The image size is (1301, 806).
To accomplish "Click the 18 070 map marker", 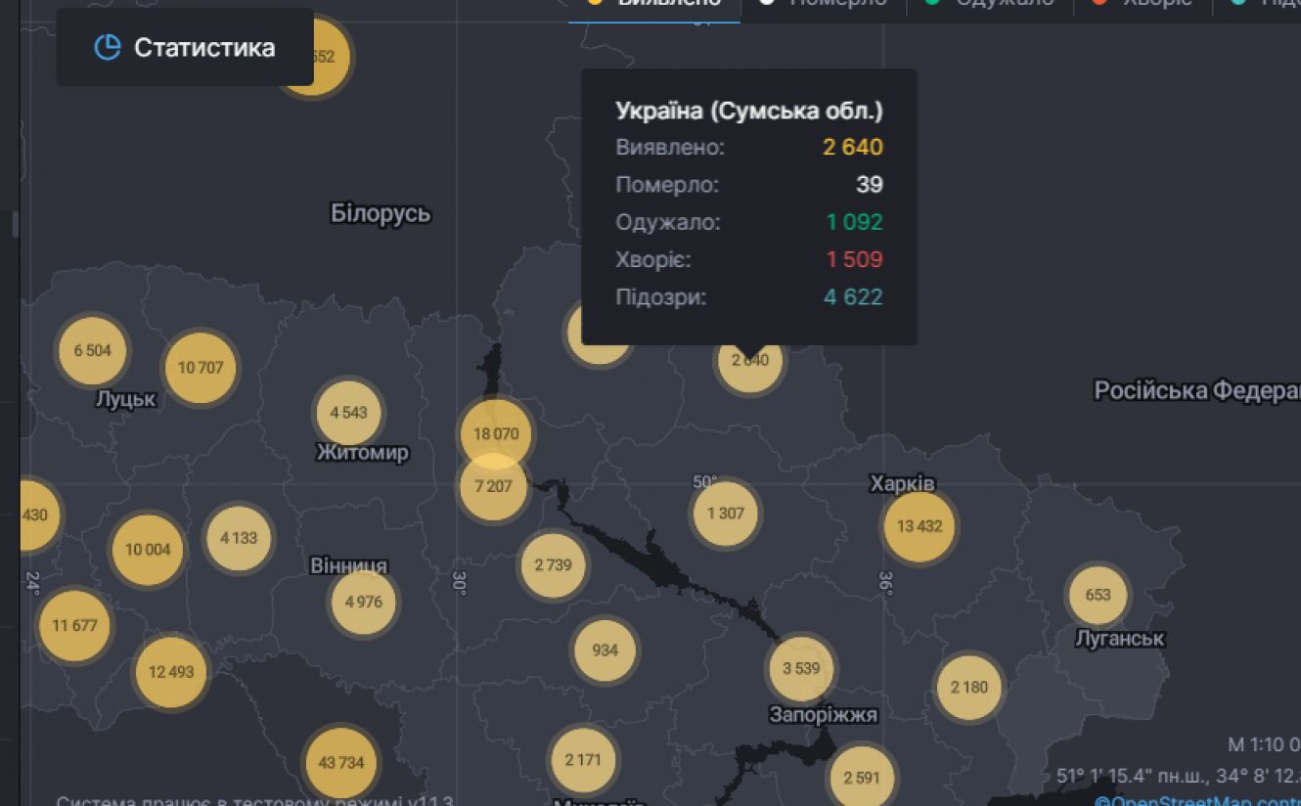I will coord(496,433).
